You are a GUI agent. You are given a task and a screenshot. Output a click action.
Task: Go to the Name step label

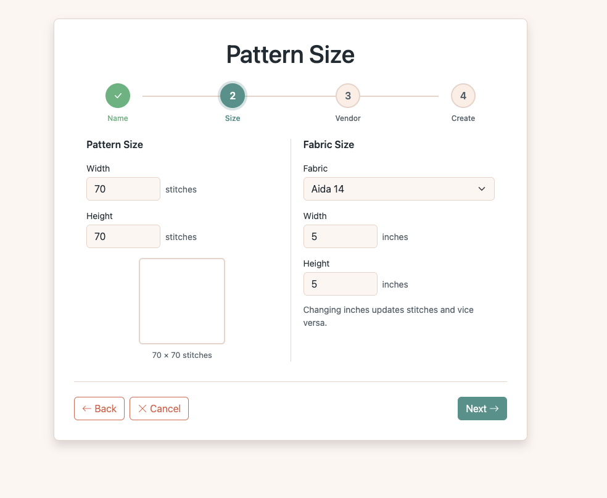tap(118, 118)
